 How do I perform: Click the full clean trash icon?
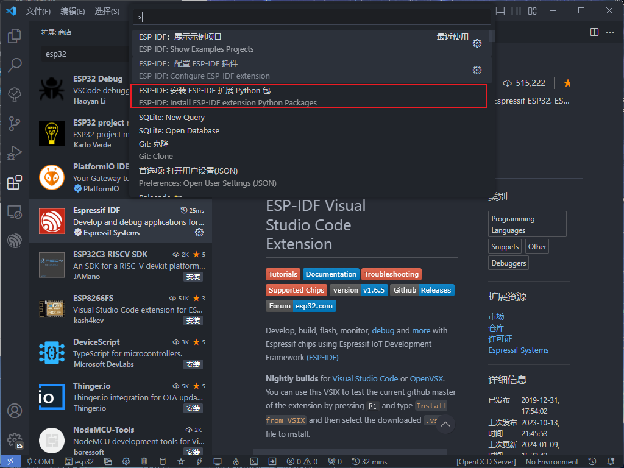(144, 462)
